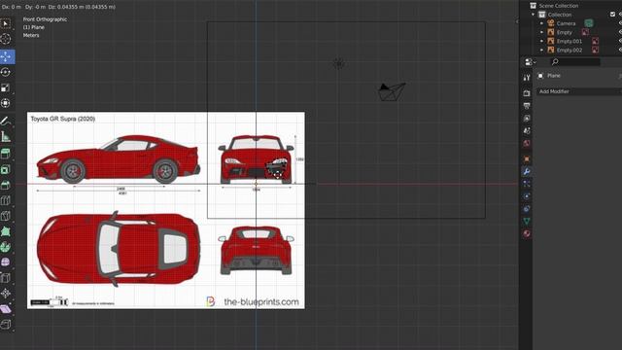Click the camera object in the viewport
The height and width of the screenshot is (350, 622).
392,91
